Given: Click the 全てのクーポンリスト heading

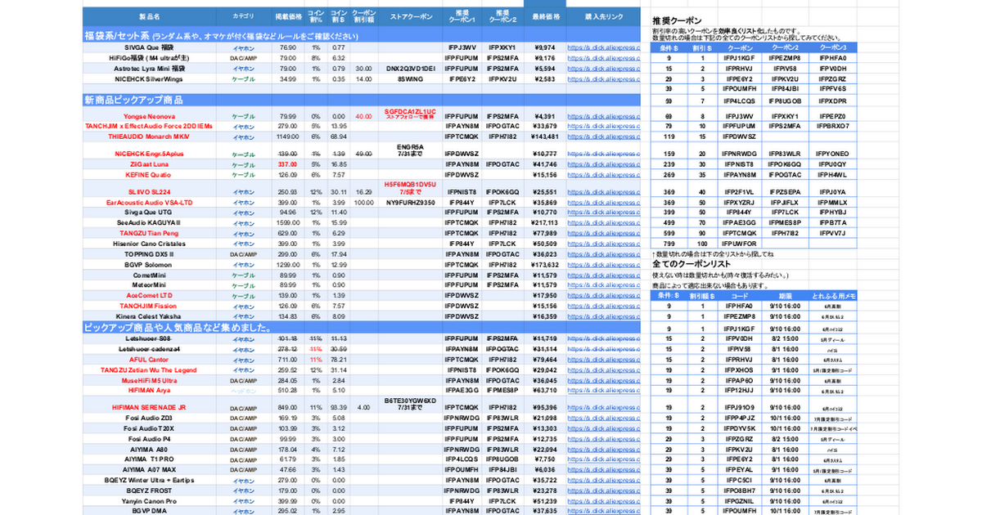Looking at the screenshot, I should point(690,265).
